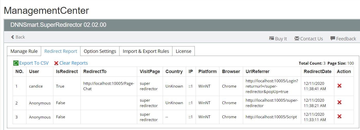
Task: Open the Buy It link
Action: click(281, 39)
